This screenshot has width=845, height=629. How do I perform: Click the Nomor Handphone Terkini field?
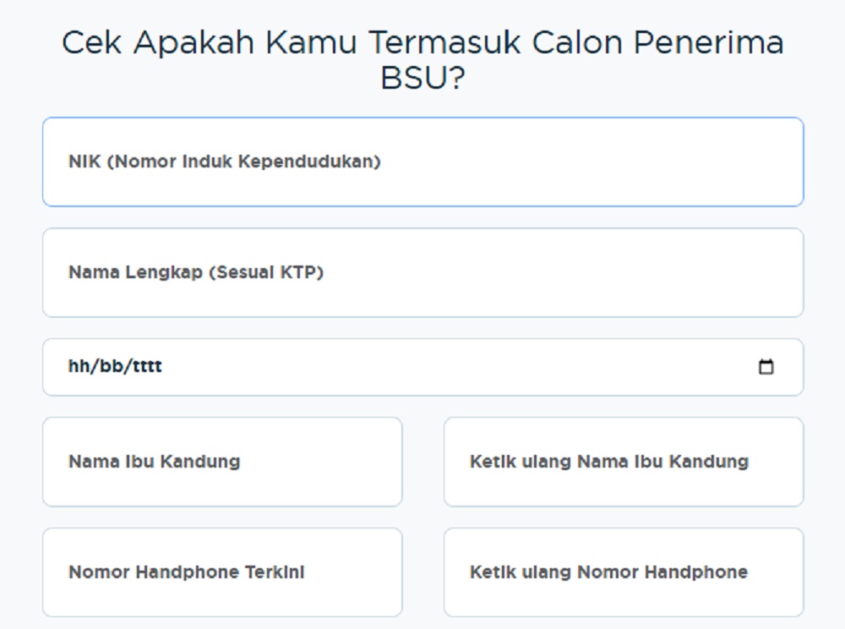(x=222, y=572)
